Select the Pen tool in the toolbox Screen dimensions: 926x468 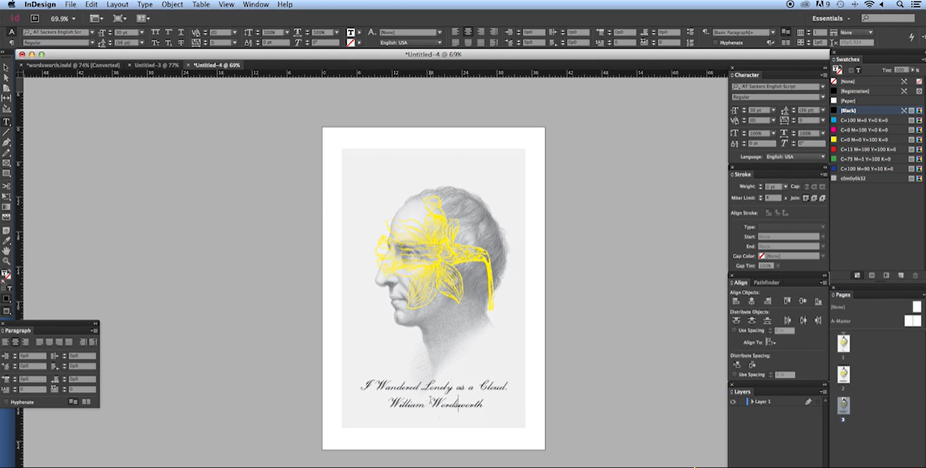7,142
